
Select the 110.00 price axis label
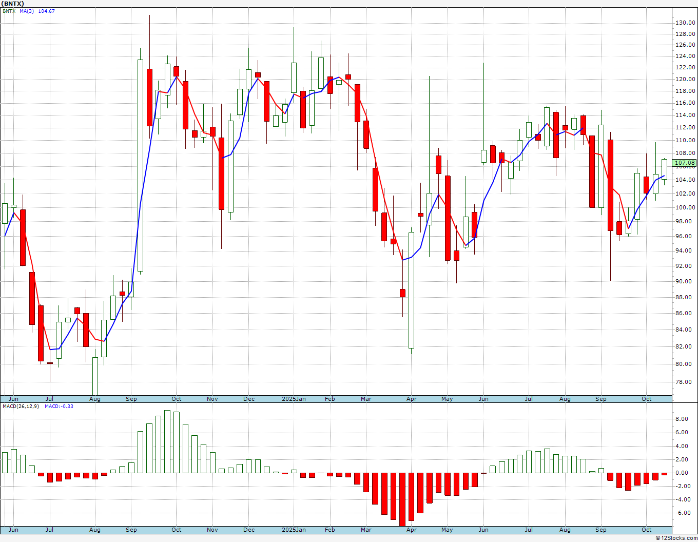click(685, 140)
